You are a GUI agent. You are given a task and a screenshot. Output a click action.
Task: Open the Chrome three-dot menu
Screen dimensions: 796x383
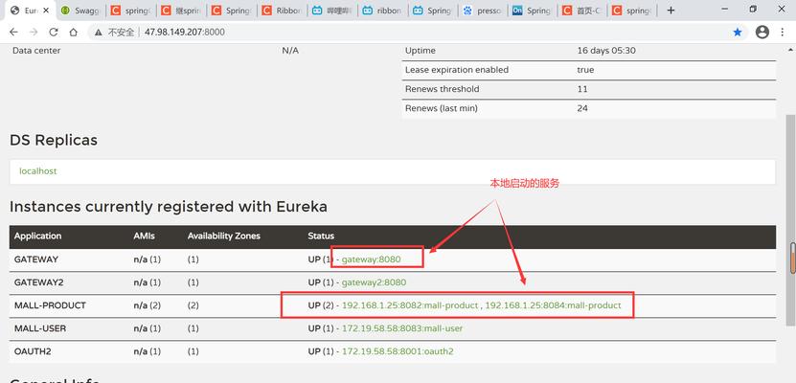783,33
